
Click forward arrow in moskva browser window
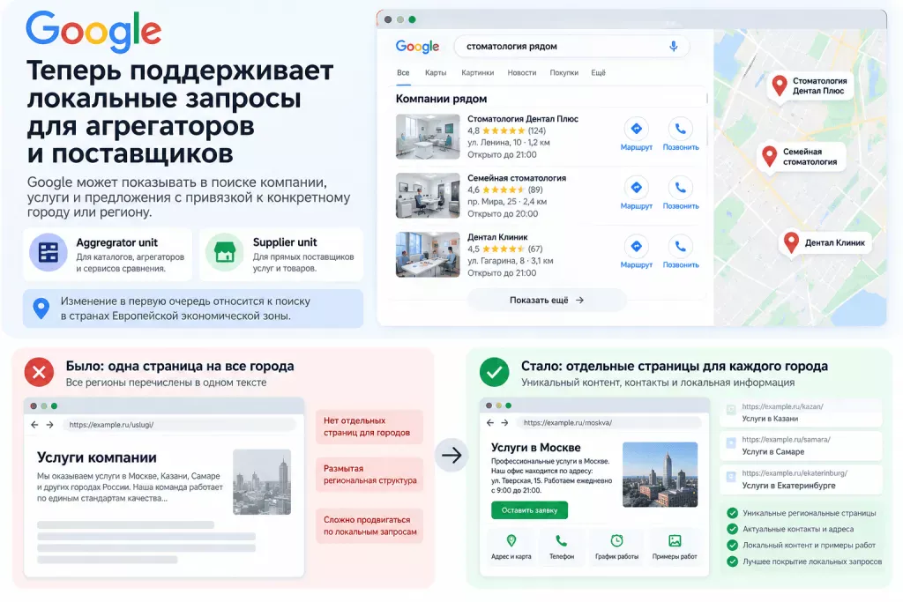[x=505, y=422]
